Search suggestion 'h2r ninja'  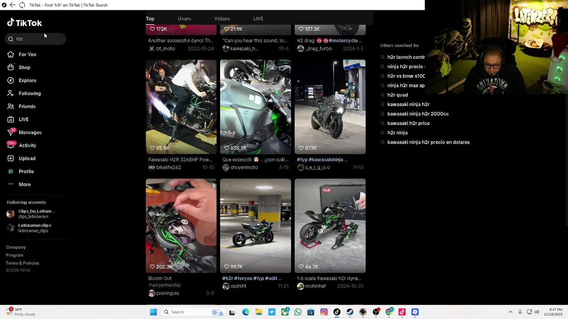[x=397, y=133]
